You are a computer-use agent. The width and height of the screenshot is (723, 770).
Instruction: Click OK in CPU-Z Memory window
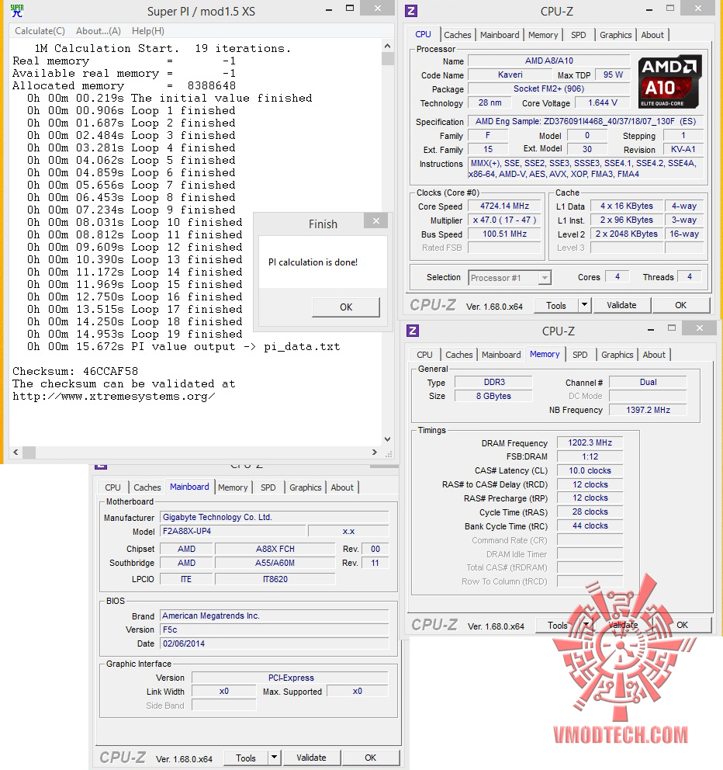click(x=682, y=625)
